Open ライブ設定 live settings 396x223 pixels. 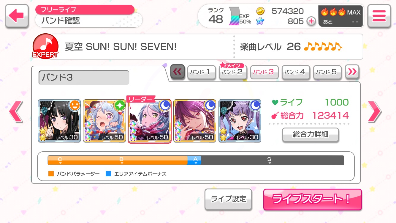228,199
